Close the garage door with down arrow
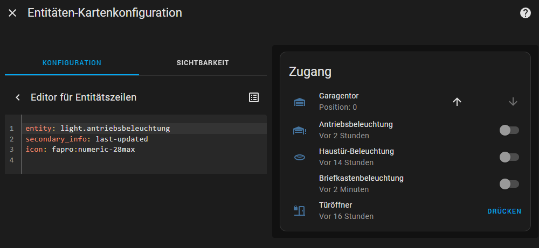The width and height of the screenshot is (539, 248). (513, 102)
